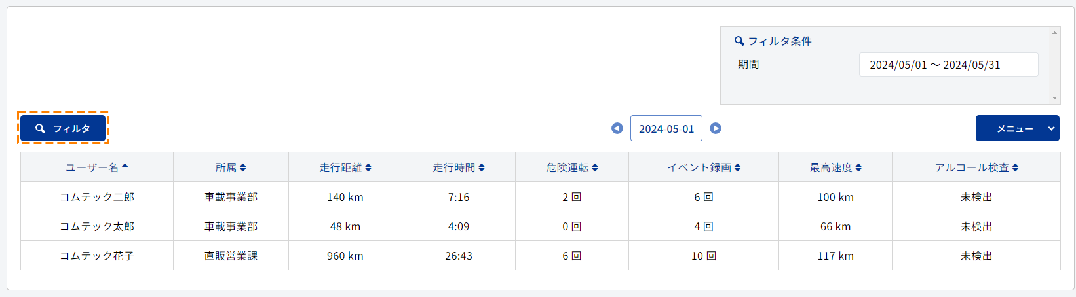Select the コムテック二郎 row
Screen dimensions: 1076x297
tap(541, 196)
